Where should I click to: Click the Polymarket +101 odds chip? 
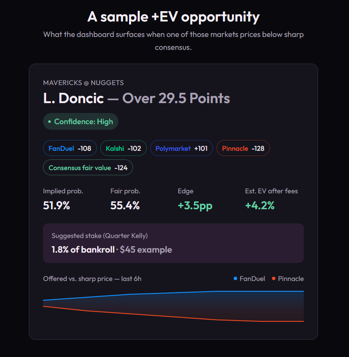[x=182, y=148]
